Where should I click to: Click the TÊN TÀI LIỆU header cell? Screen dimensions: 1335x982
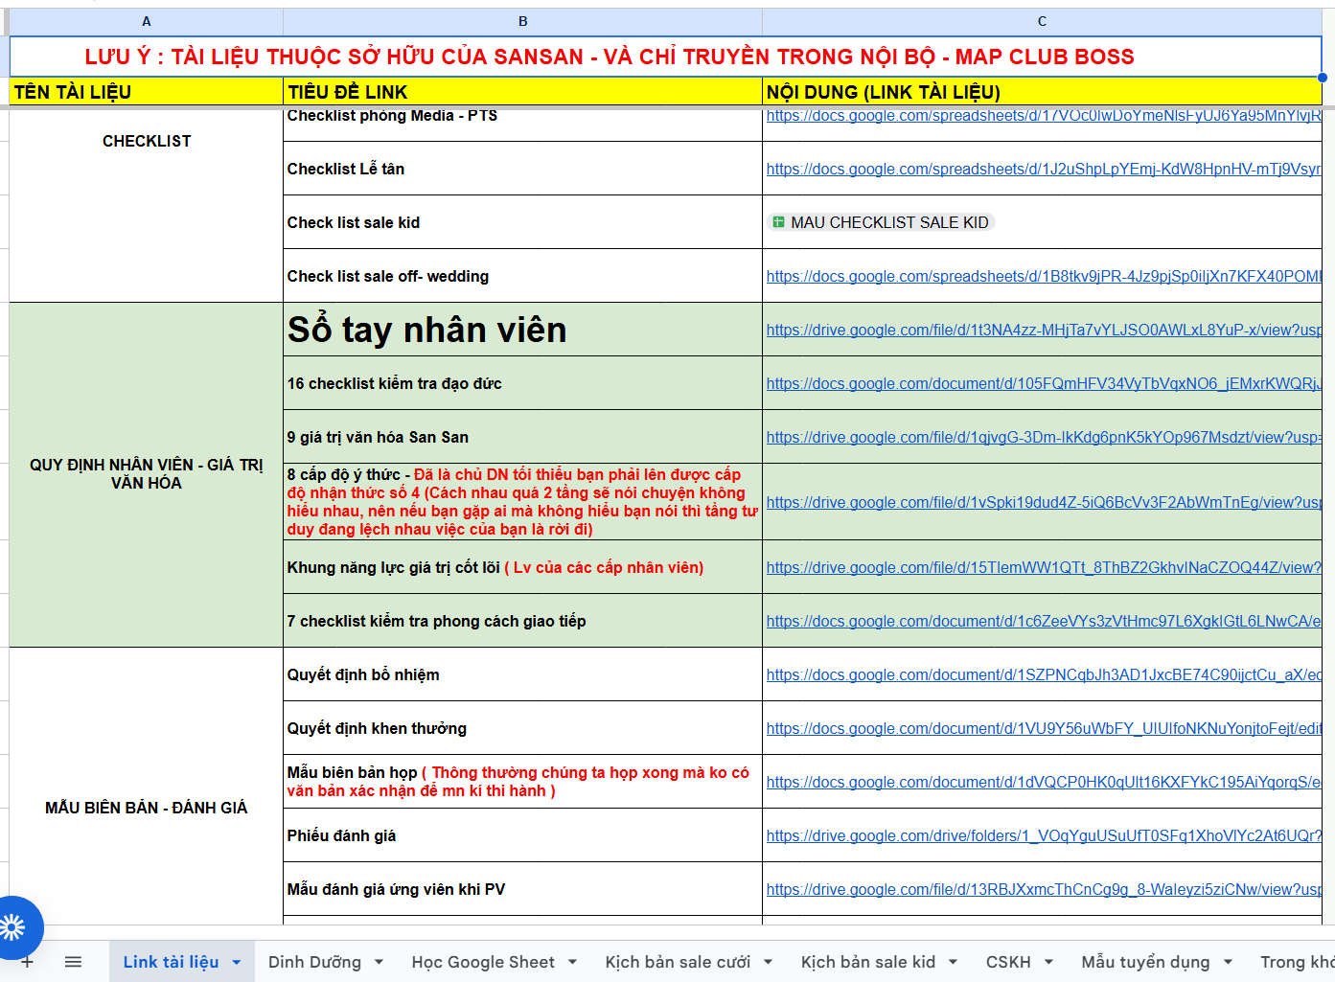(147, 92)
